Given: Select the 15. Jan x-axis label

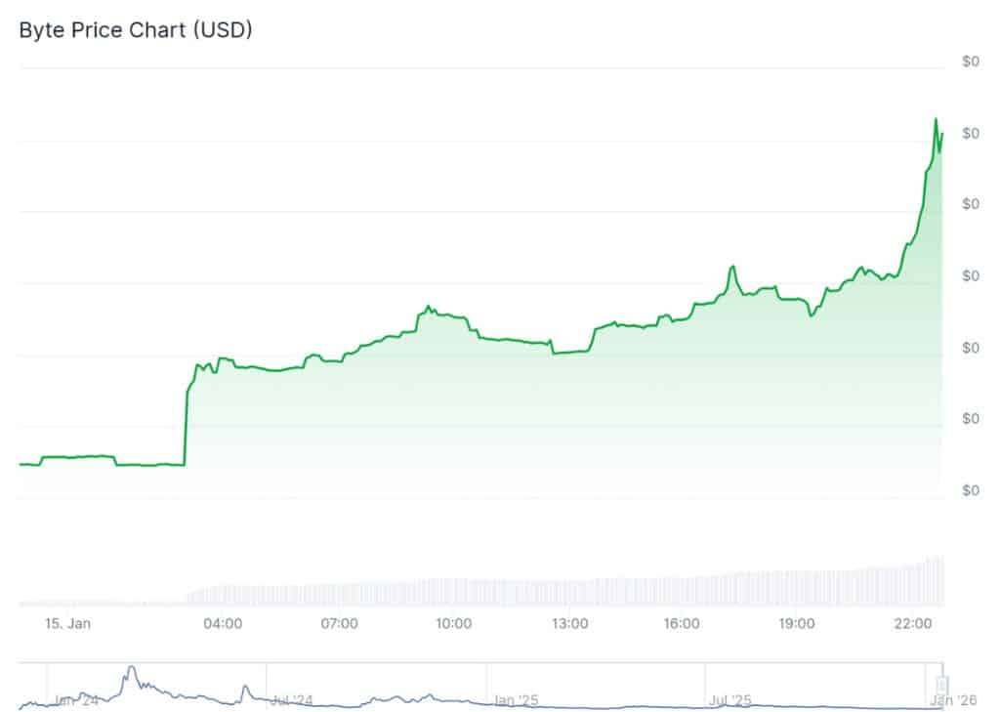Looking at the screenshot, I should [67, 623].
